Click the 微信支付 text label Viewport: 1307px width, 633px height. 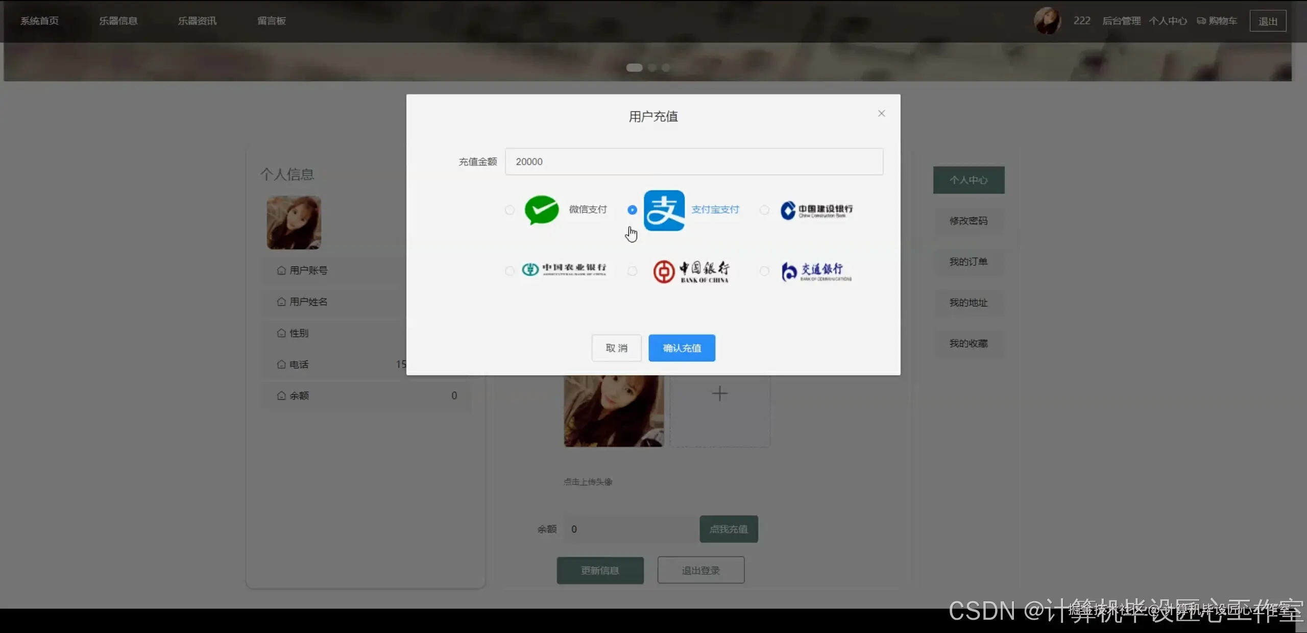[x=588, y=210]
